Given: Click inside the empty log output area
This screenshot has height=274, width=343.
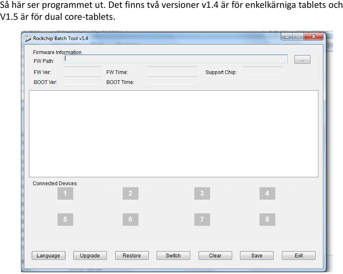Looking at the screenshot, I should (174, 134).
